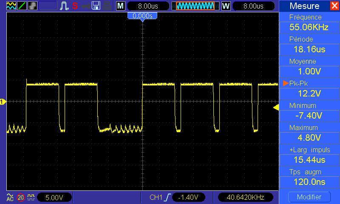Image resolution: width=340 pixels, height=204 pixels.
Task: Select the Période measurement 18.16us
Action: (305, 49)
